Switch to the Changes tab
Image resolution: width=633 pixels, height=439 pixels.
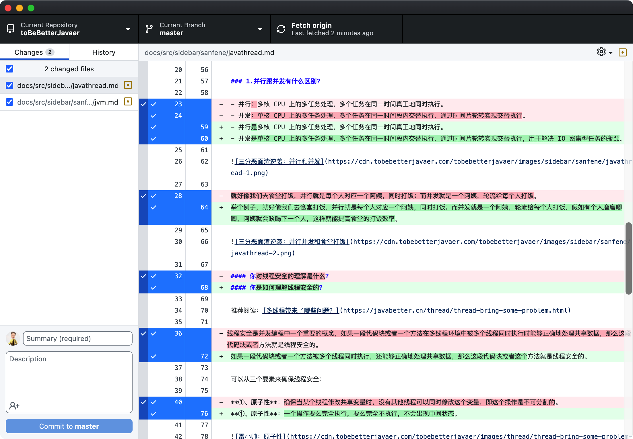point(34,52)
